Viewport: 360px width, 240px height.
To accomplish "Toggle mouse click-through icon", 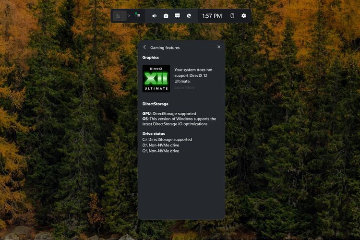I will (x=232, y=16).
